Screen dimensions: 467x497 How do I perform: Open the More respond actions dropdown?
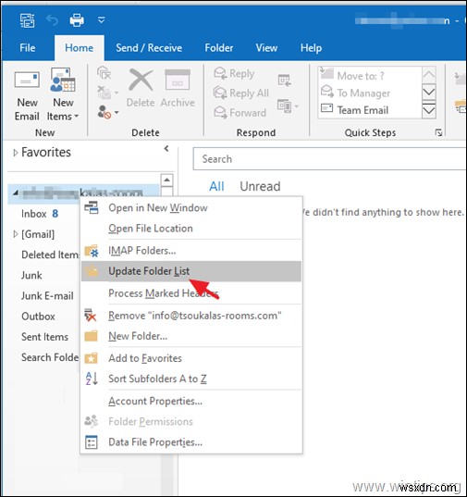point(288,106)
